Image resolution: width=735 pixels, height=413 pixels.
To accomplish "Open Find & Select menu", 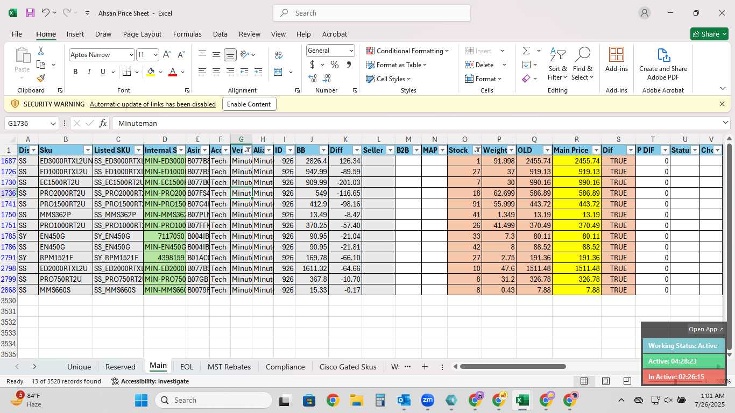I will [x=583, y=64].
